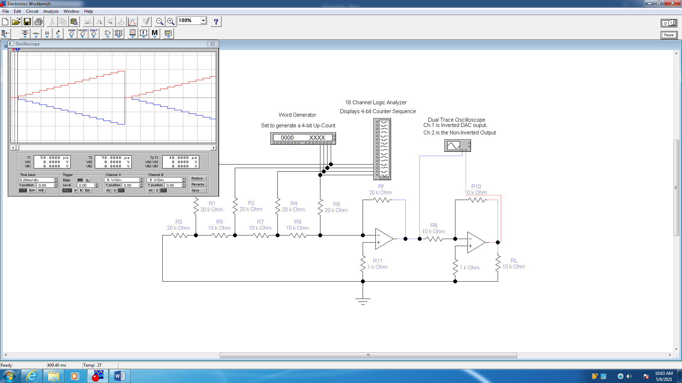Viewport: 682px width, 383px height.
Task: Select A/B display mode
Action: 41,191
